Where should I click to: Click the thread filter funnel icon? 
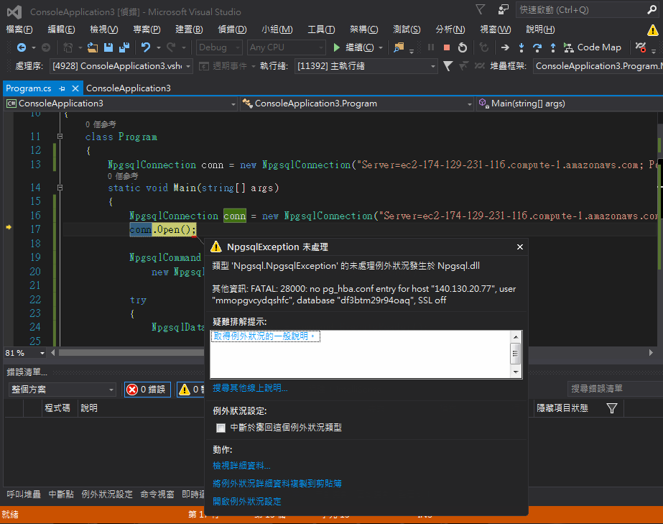pyautogui.click(x=448, y=66)
